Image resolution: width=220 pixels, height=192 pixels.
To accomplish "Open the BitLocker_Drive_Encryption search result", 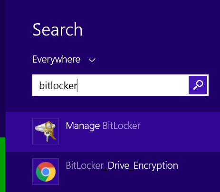I will 113,172.
